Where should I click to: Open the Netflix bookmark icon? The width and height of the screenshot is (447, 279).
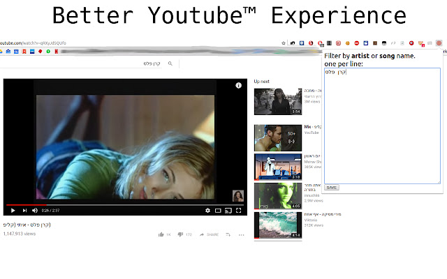pyautogui.click(x=56, y=52)
